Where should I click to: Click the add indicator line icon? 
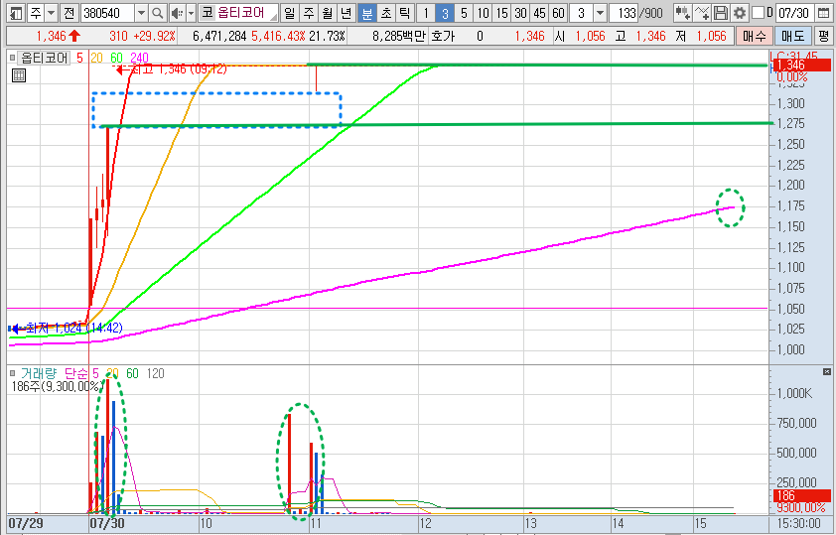(x=702, y=13)
